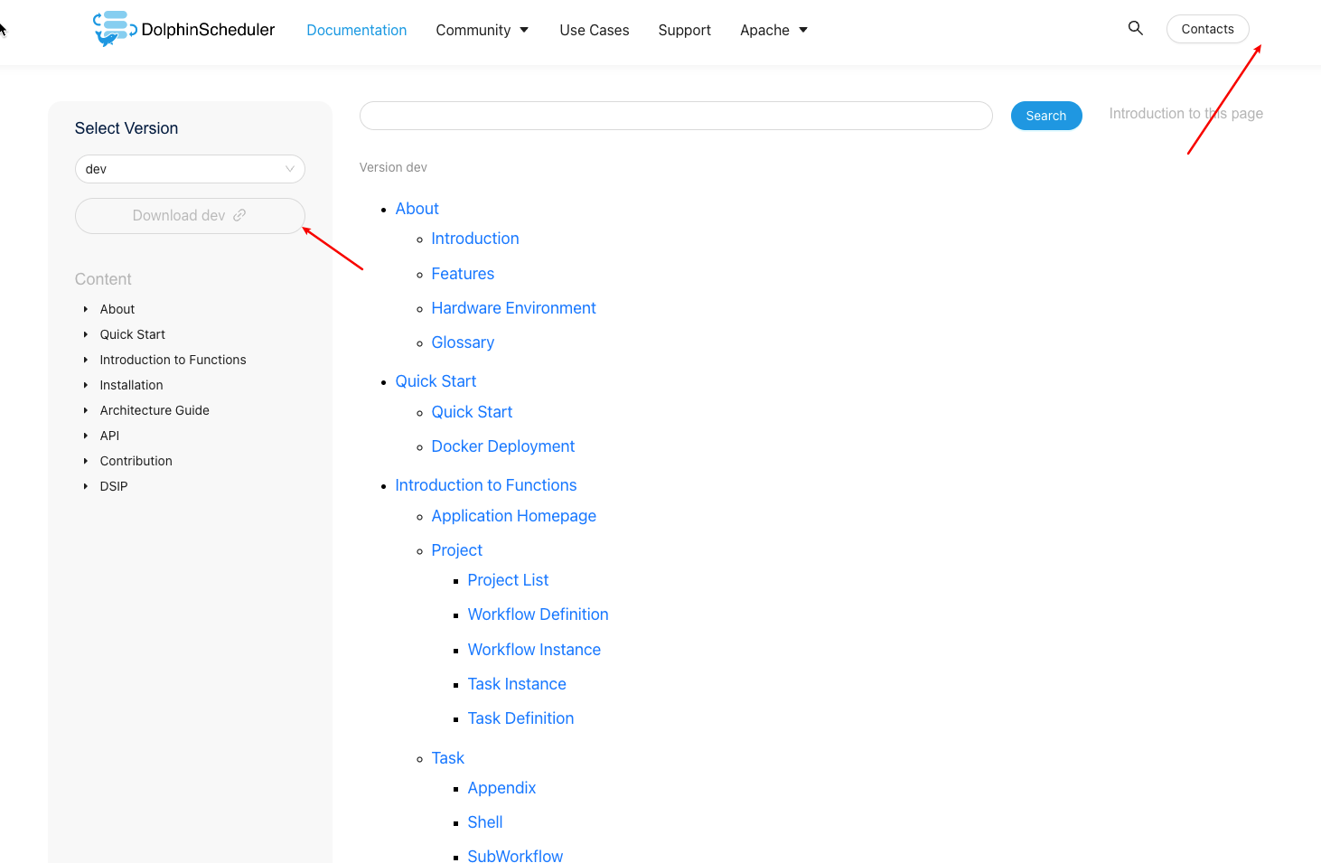Open the Community dropdown menu
The width and height of the screenshot is (1321, 863).
click(482, 30)
